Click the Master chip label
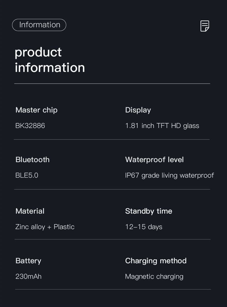This screenshot has height=307, width=227. (x=36, y=110)
